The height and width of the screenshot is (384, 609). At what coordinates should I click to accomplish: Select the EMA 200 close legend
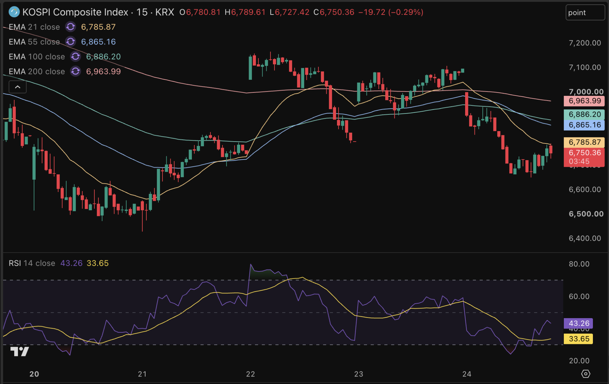pyautogui.click(x=37, y=71)
